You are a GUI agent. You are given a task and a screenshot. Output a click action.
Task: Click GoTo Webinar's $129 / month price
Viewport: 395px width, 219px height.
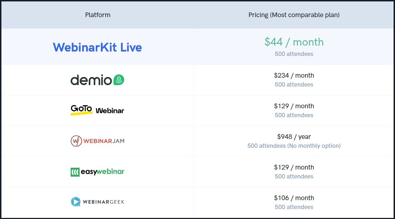[294, 106]
